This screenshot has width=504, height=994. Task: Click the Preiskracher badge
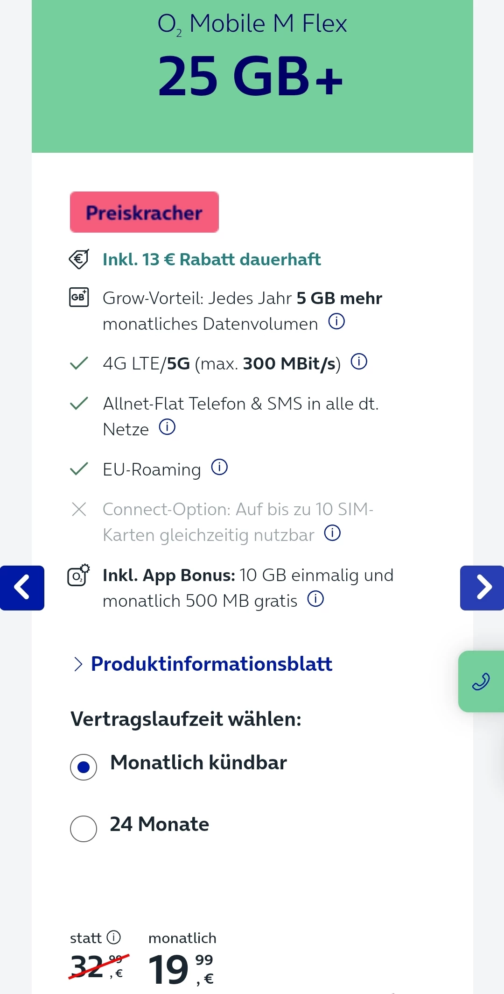click(x=144, y=212)
